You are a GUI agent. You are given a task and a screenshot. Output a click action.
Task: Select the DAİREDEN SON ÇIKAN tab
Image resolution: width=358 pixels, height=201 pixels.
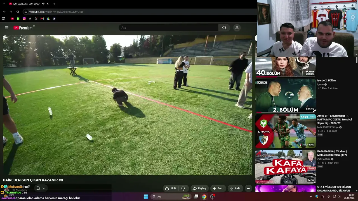[x=26, y=4]
